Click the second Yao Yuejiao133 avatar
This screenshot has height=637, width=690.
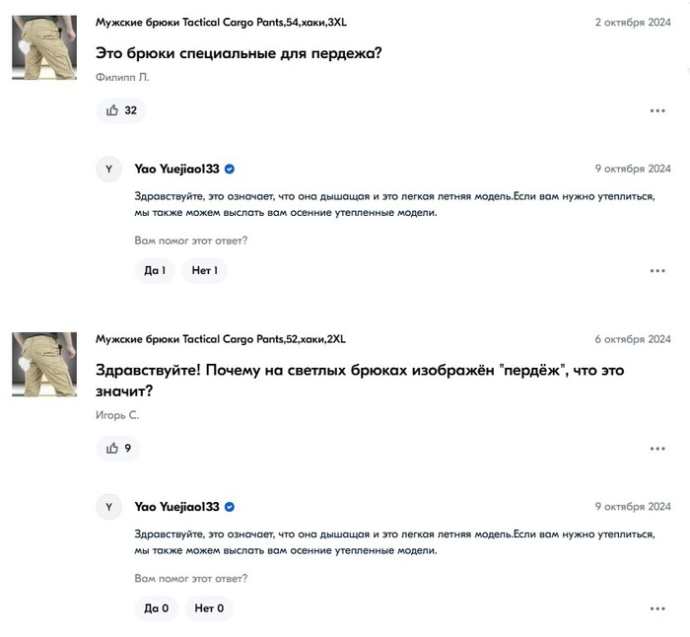coord(108,507)
